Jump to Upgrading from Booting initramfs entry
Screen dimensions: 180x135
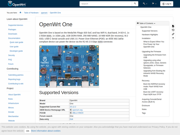tap(154, 73)
